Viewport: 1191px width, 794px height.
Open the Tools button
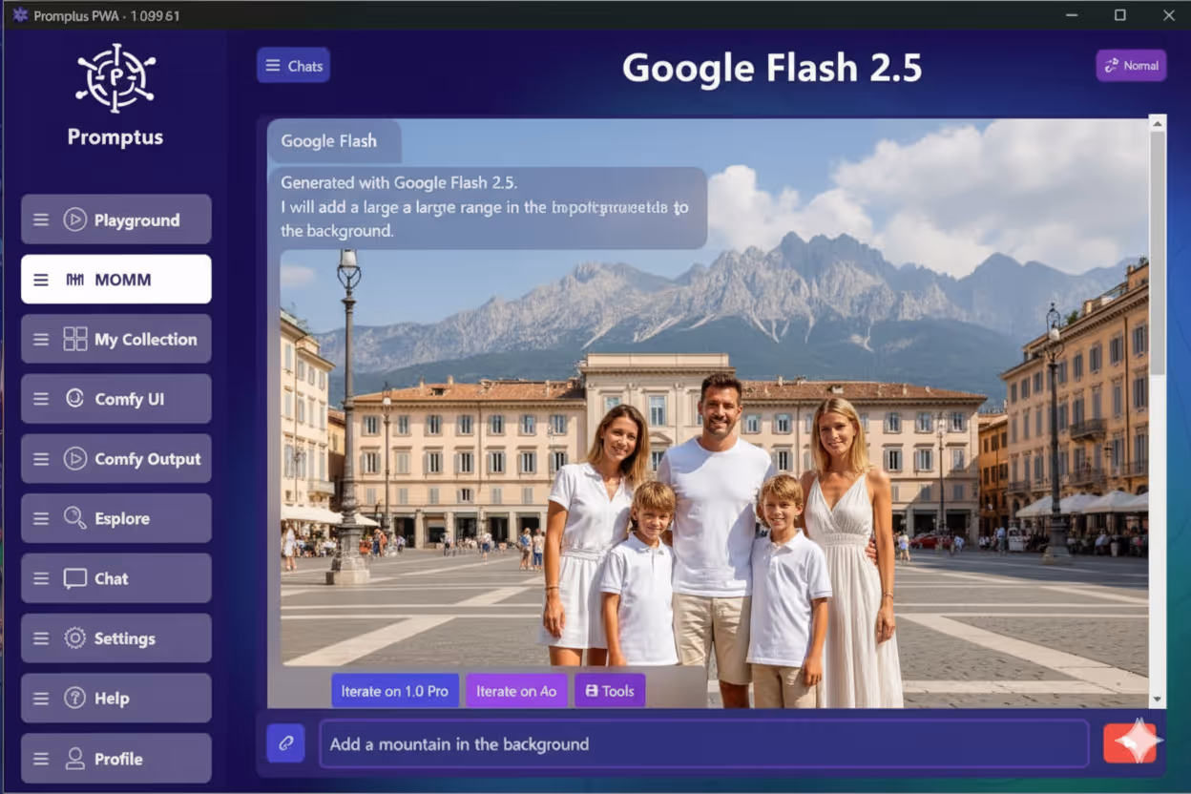click(610, 691)
